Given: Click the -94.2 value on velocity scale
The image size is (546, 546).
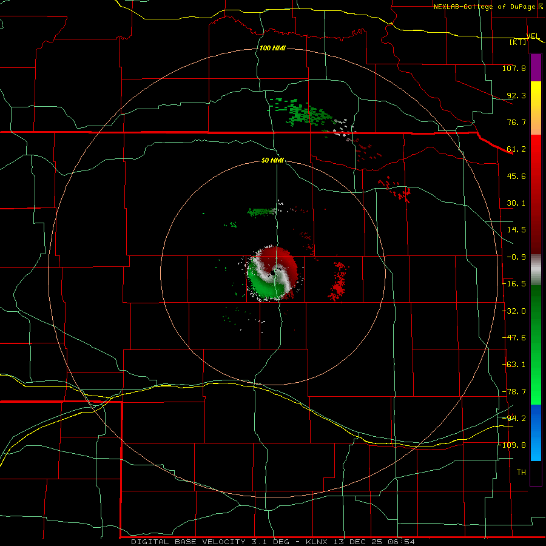Looking at the screenshot, I should coord(514,418).
